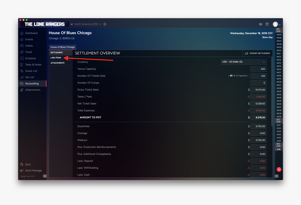Open the Attachments settlement tab

[57, 63]
